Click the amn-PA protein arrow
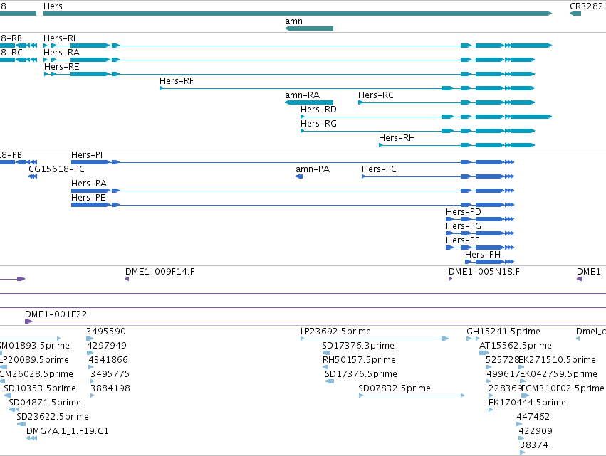Viewport: 606px width, 456px height. click(x=299, y=176)
